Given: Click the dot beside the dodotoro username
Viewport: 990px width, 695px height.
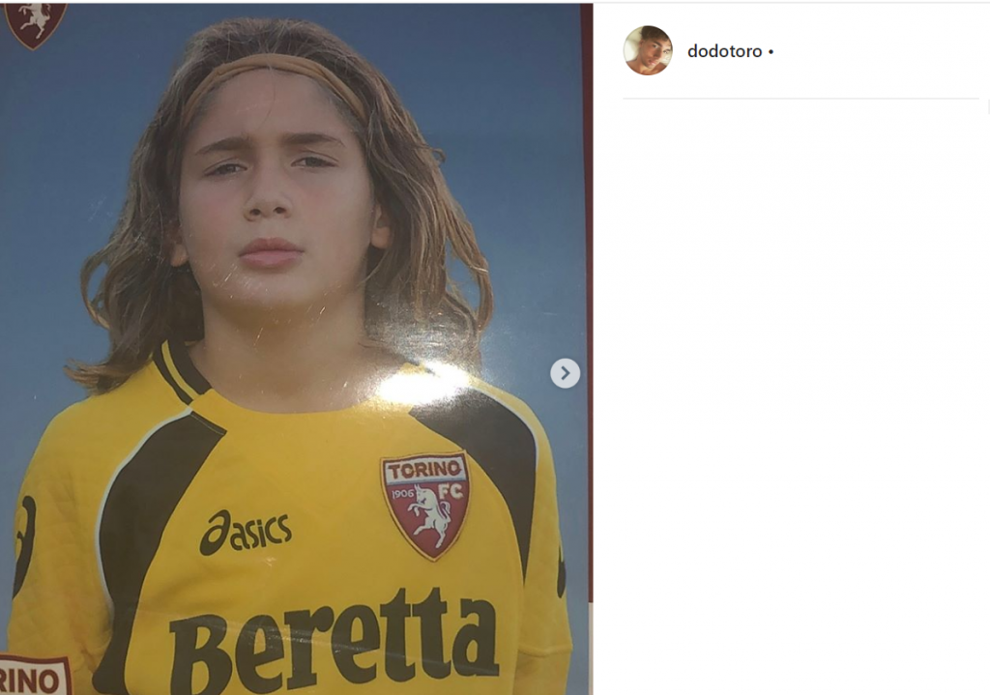Looking at the screenshot, I should point(771,52).
